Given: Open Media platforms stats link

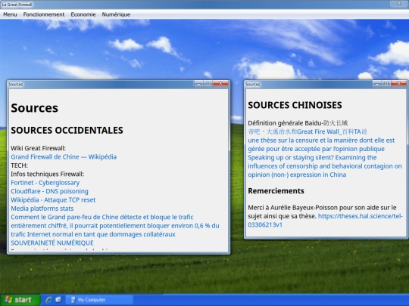Looking at the screenshot, I should (42, 209).
